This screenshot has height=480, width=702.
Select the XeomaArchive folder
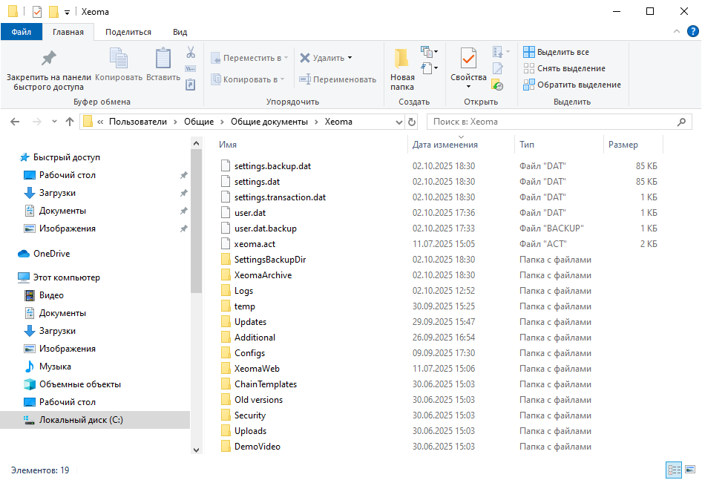click(263, 275)
